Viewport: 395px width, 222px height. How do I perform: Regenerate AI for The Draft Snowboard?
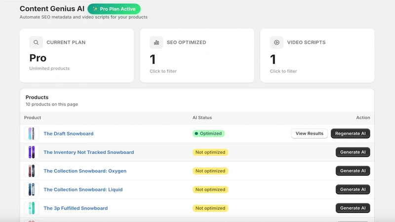pos(351,133)
